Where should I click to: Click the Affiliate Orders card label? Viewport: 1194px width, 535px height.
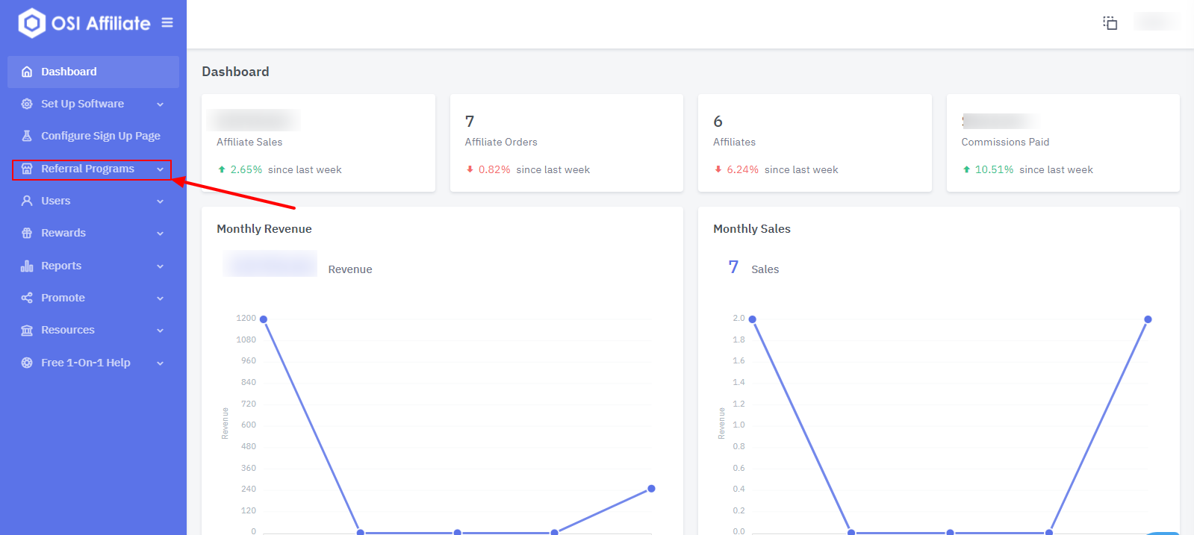click(x=501, y=142)
